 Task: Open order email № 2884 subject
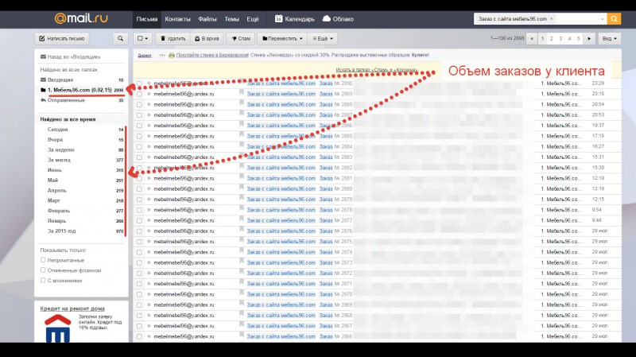pyautogui.click(x=281, y=146)
